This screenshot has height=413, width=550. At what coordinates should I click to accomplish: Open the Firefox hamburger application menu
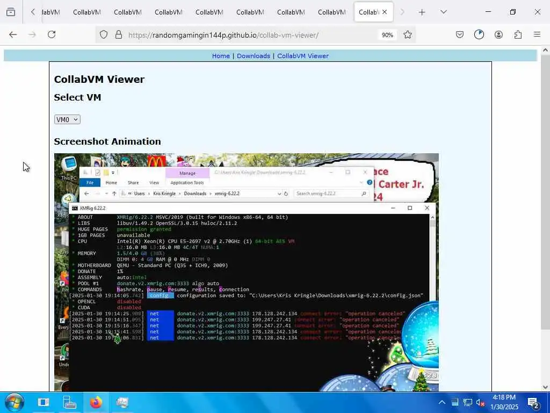click(537, 34)
